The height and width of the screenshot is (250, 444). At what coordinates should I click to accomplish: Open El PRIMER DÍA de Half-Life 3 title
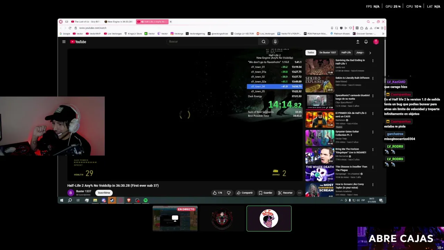(x=351, y=115)
